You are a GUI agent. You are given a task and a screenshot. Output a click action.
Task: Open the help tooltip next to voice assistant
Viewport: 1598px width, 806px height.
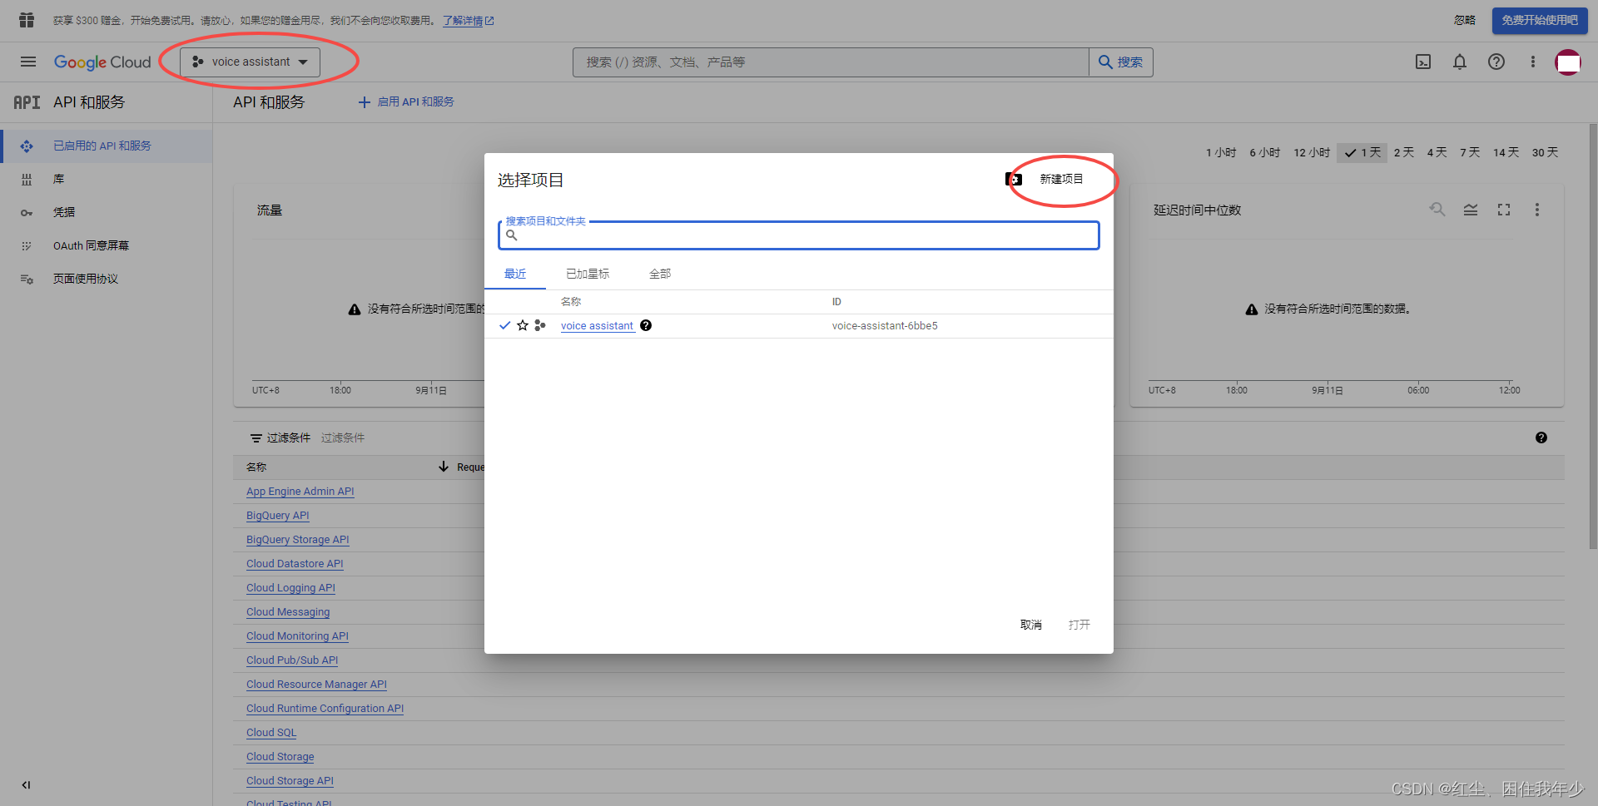646,325
